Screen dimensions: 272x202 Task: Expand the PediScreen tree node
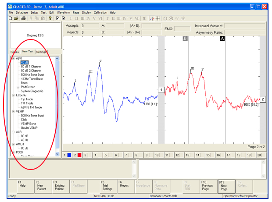(x=18, y=87)
